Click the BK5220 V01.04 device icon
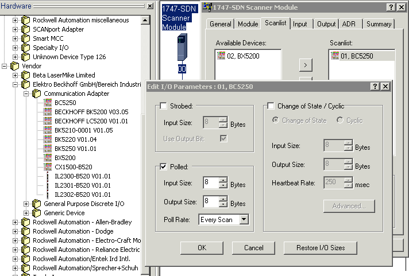This screenshot has height=276, width=409. 48,139
